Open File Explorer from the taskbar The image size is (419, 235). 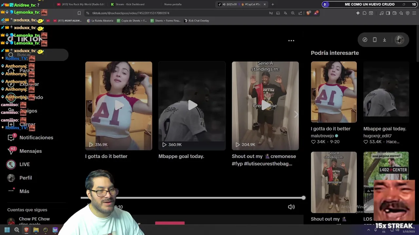36,230
